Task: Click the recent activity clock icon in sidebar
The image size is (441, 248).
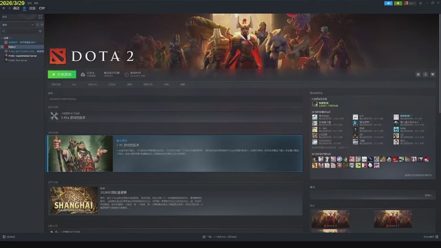Action: pos(37,25)
